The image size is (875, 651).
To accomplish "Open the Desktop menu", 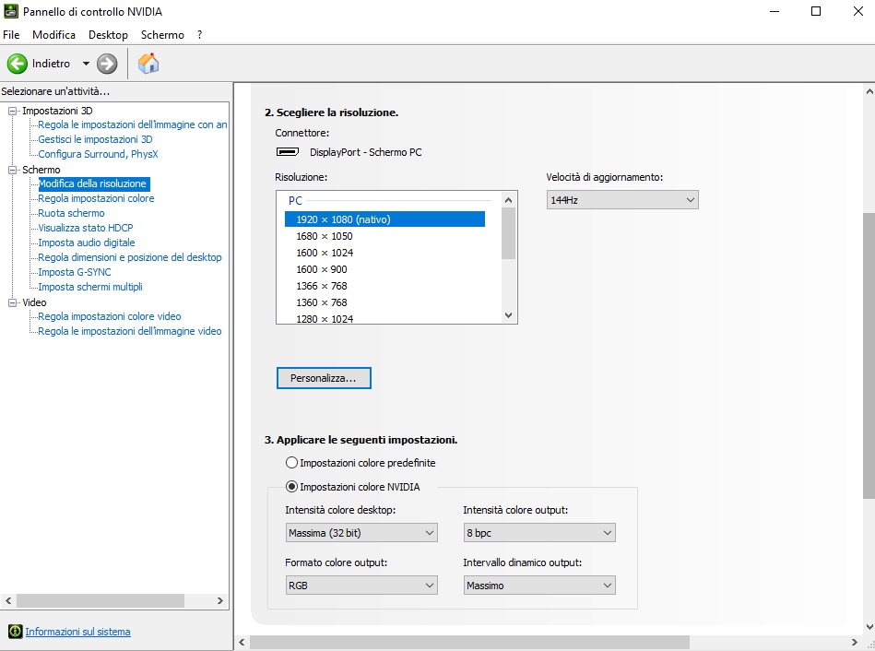I will click(x=108, y=35).
